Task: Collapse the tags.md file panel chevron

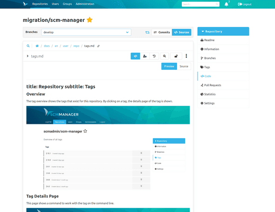Action: (x=27, y=56)
